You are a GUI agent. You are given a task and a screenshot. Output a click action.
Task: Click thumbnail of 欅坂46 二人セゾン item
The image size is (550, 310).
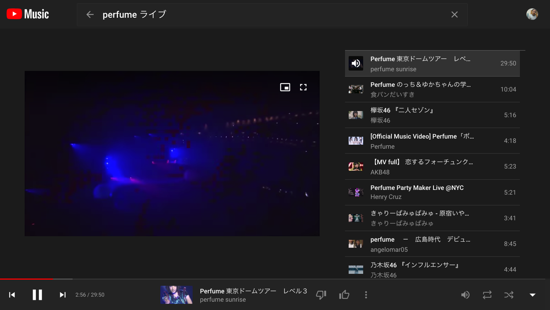pos(356,115)
